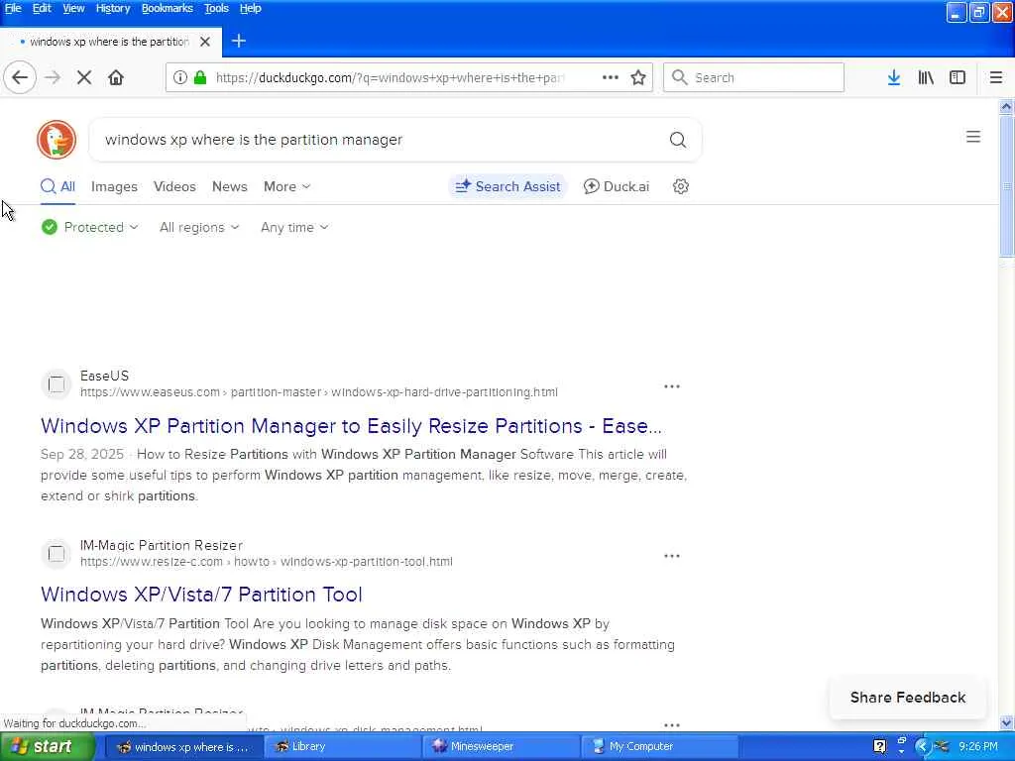Click the EaseUS site favicon
Image resolution: width=1015 pixels, height=761 pixels.
[x=56, y=384]
